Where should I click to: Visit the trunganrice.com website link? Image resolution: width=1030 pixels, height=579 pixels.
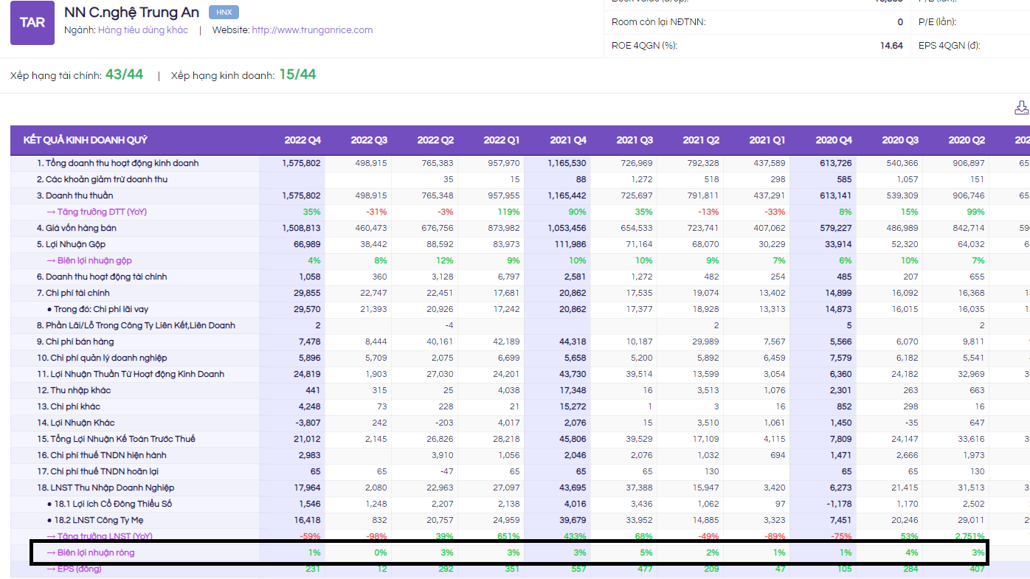pos(312,30)
